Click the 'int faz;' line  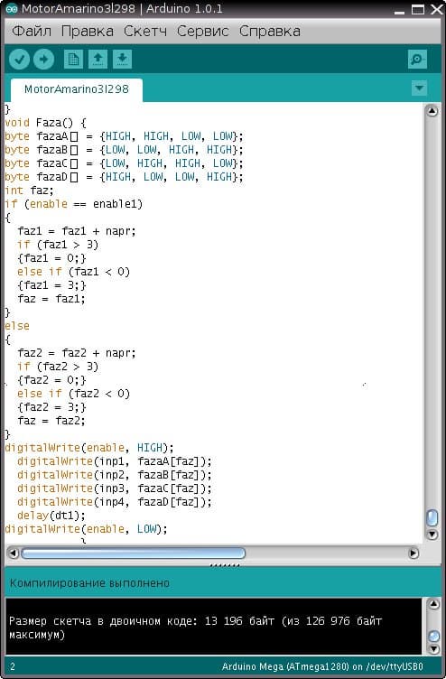(29, 191)
